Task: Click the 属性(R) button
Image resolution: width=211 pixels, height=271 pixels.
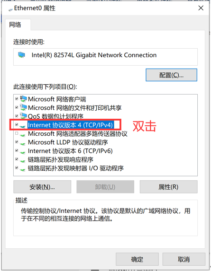Action: pos(168,187)
